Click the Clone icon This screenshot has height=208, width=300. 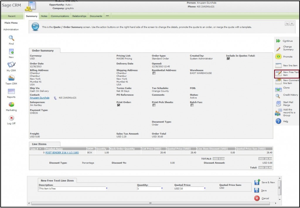[278, 89]
